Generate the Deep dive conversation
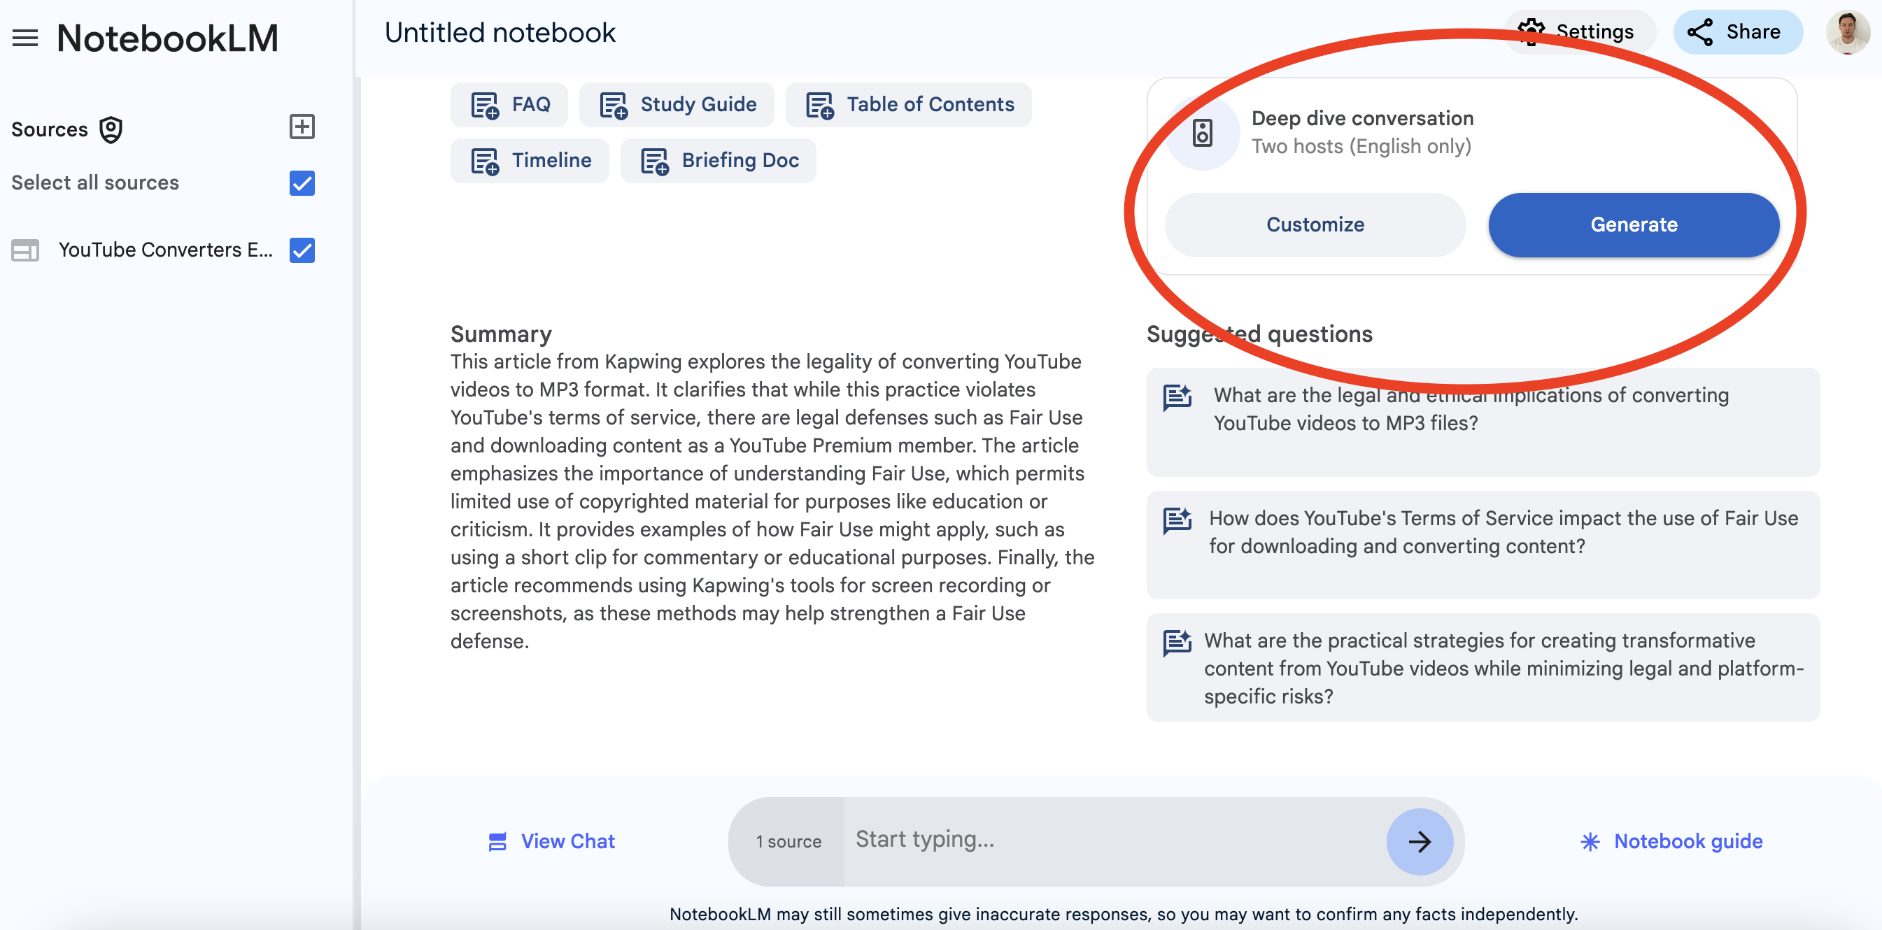 [x=1633, y=225]
